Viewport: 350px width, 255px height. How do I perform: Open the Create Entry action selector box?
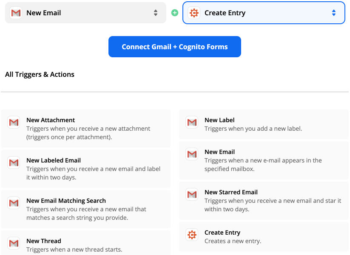pyautogui.click(x=264, y=13)
